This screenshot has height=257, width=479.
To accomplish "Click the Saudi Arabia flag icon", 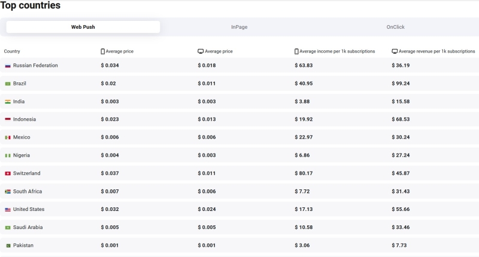I will [x=8, y=228].
